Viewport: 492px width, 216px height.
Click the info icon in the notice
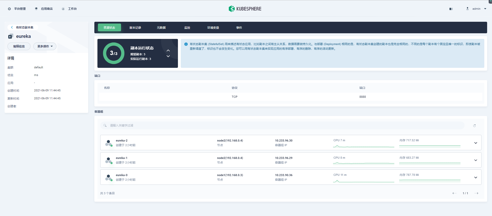186,44
